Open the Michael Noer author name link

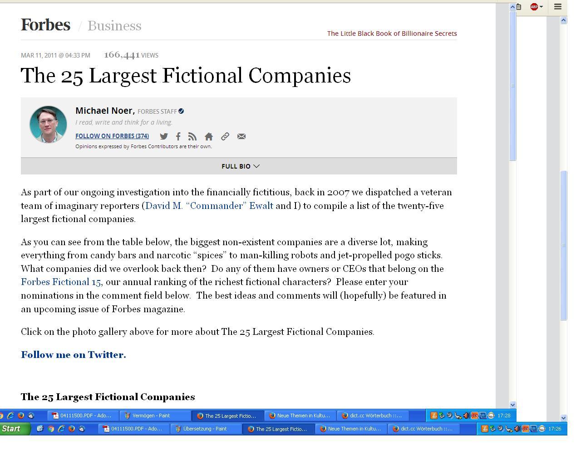105,111
